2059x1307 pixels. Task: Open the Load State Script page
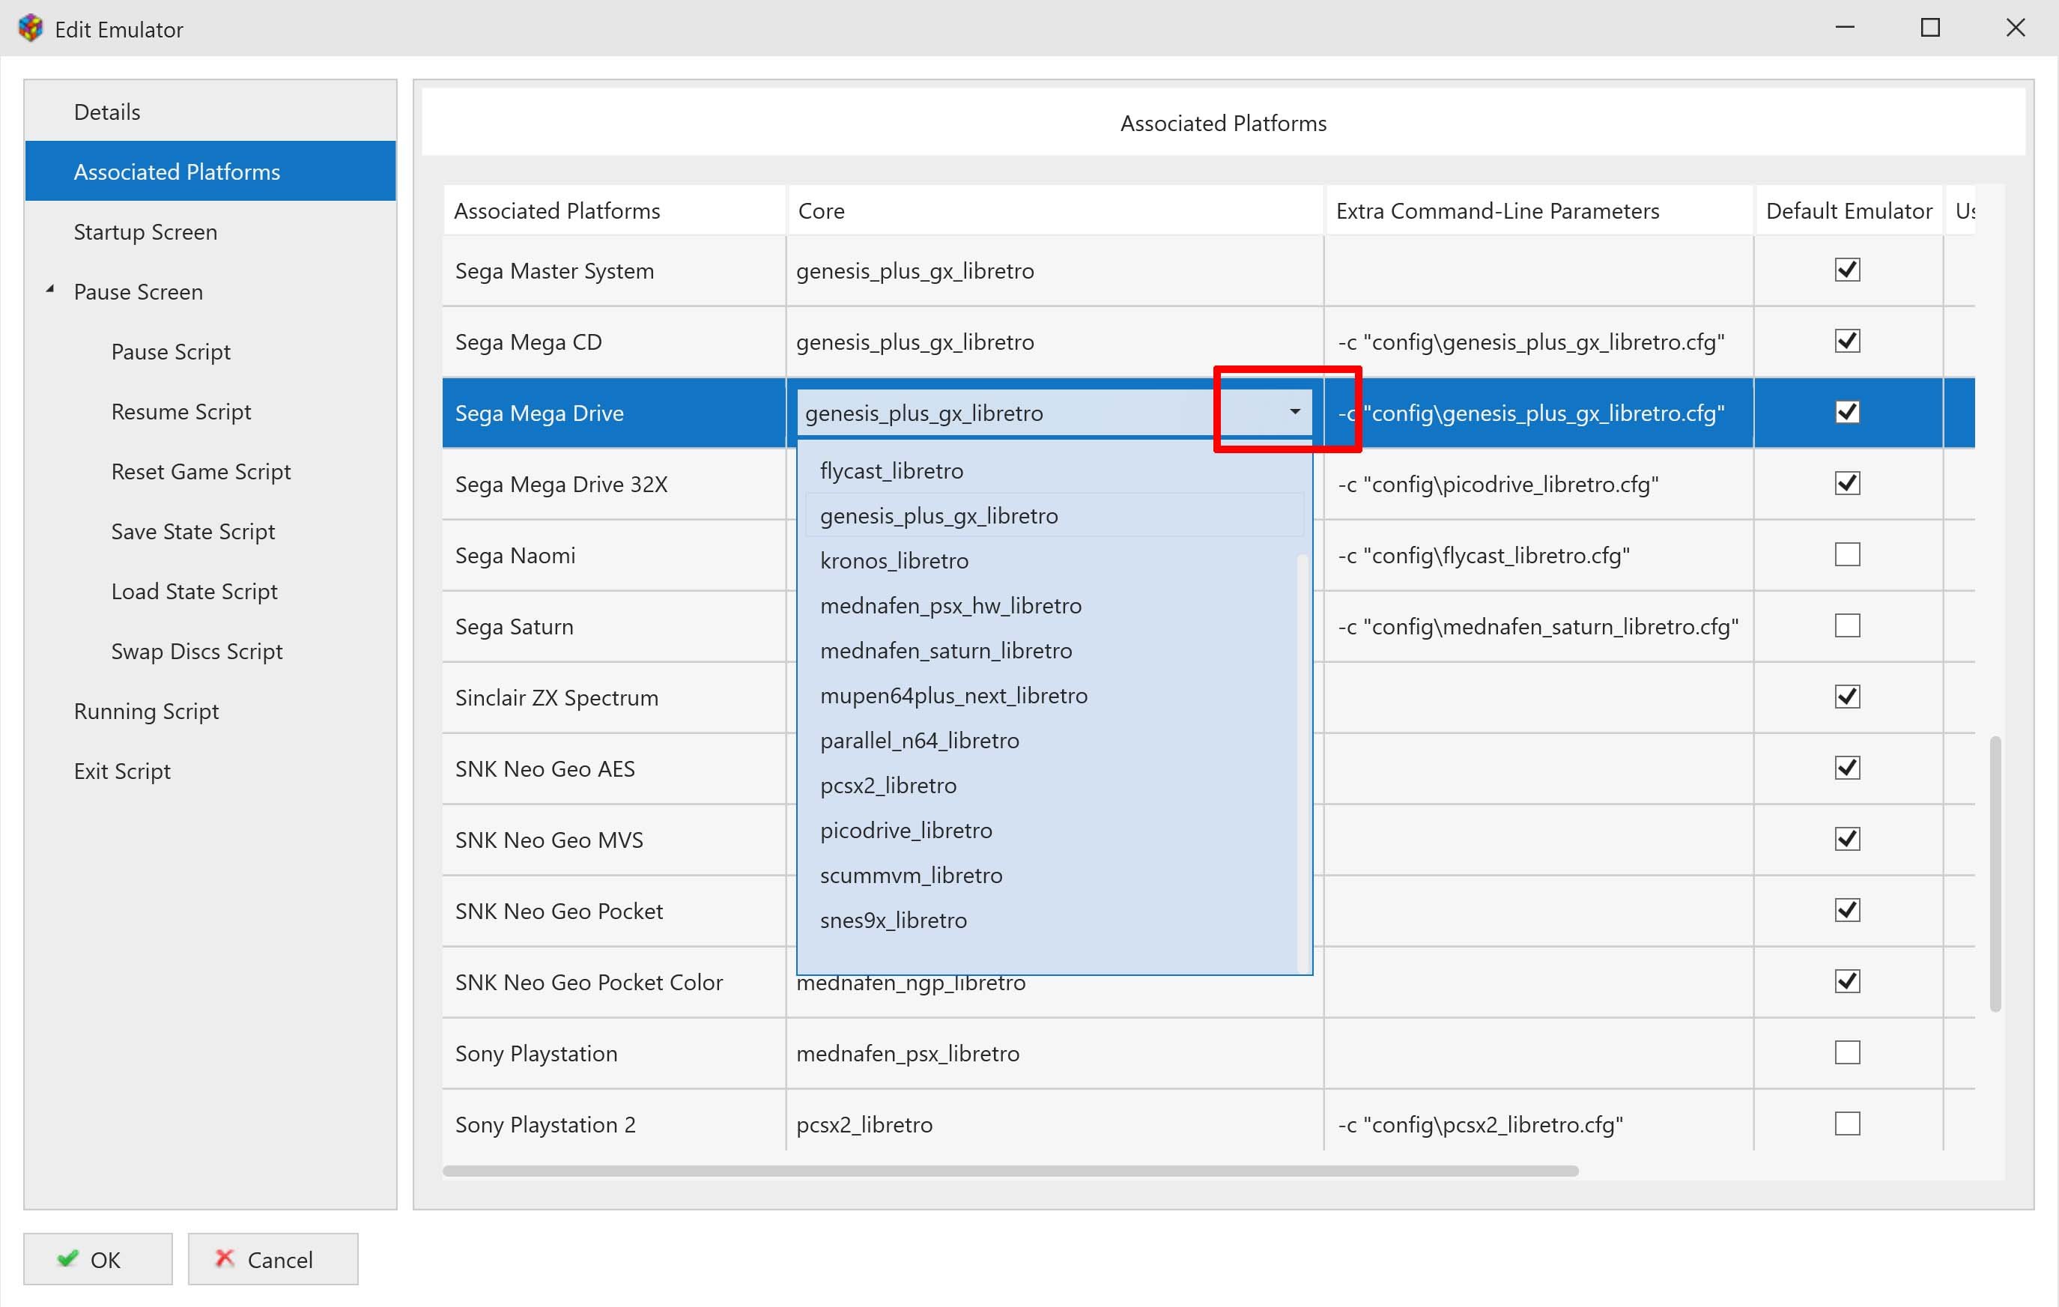(210, 591)
